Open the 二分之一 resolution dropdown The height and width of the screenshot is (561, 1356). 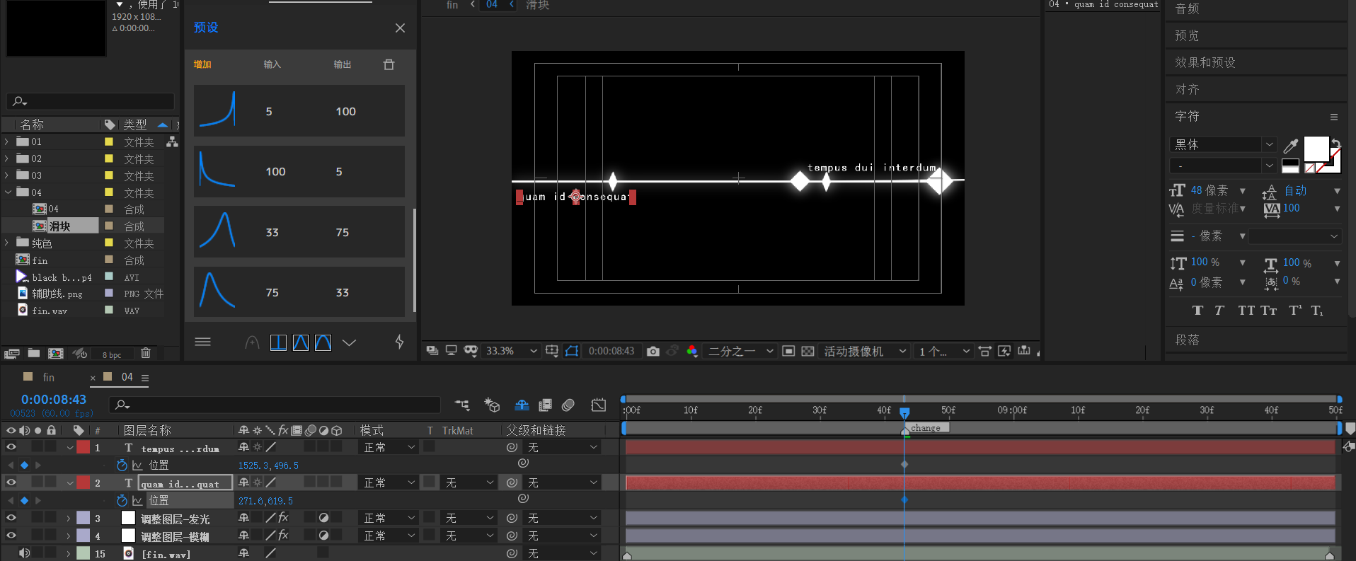(x=741, y=351)
